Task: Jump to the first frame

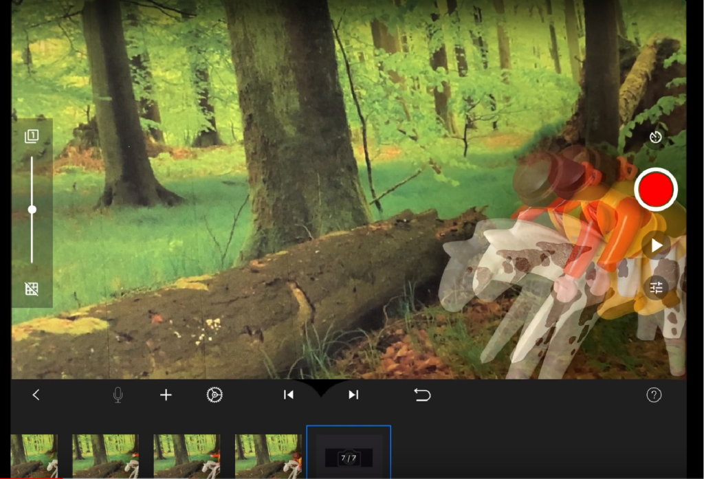Action: tap(289, 394)
